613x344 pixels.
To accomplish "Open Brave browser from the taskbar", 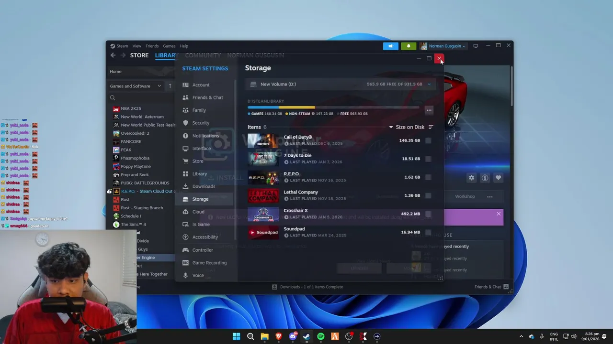I will (279, 336).
